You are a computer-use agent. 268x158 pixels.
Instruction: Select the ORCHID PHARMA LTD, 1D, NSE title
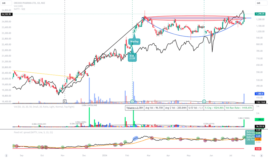[29, 3]
